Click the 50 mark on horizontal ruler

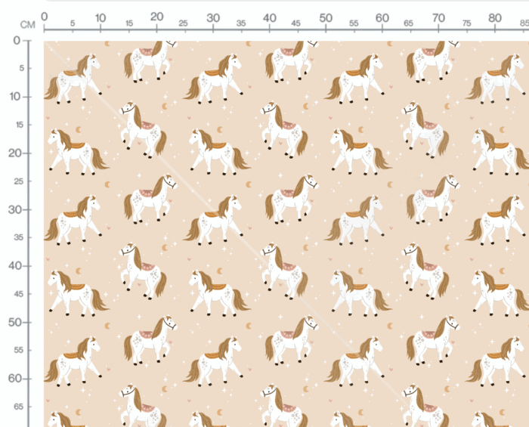point(326,18)
